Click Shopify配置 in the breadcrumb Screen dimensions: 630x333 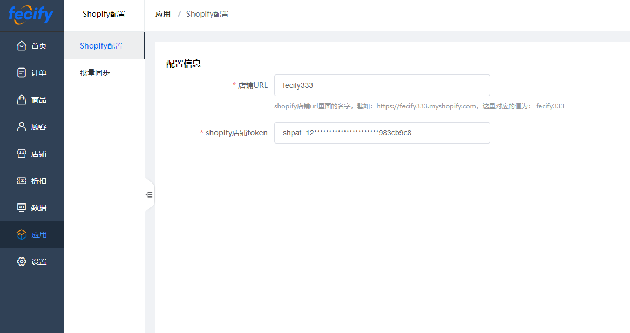pyautogui.click(x=207, y=14)
